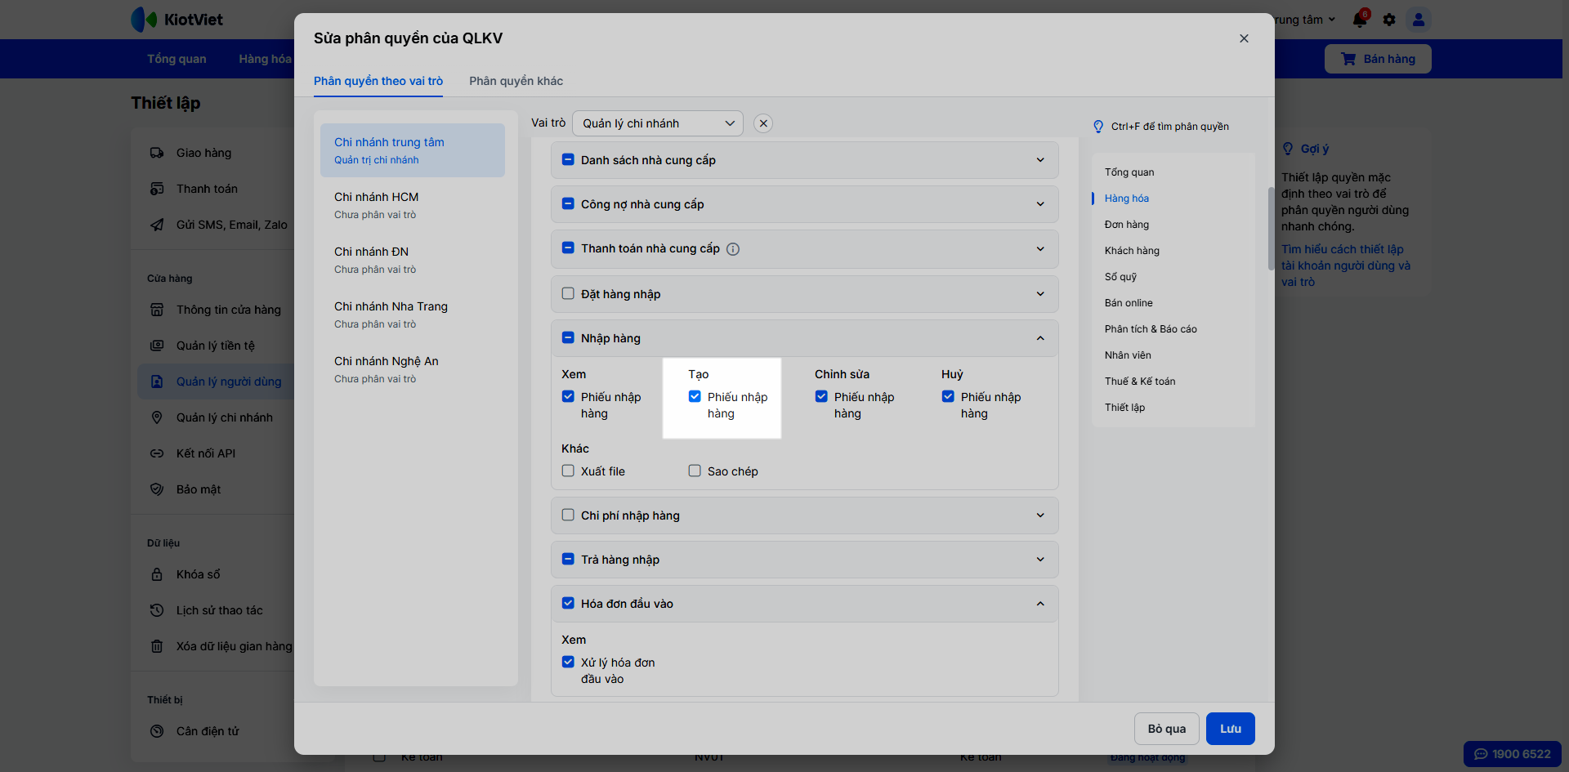Expand the Chi phí nhập hàng section
Image resolution: width=1569 pixels, height=772 pixels.
[x=1040, y=515]
